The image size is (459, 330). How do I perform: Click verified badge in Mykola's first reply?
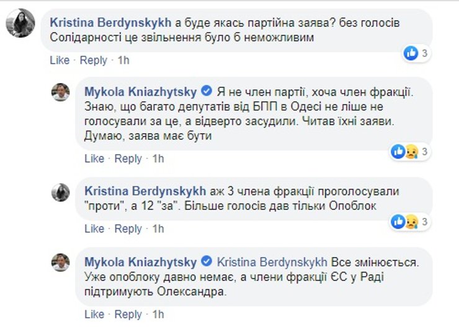(x=207, y=92)
